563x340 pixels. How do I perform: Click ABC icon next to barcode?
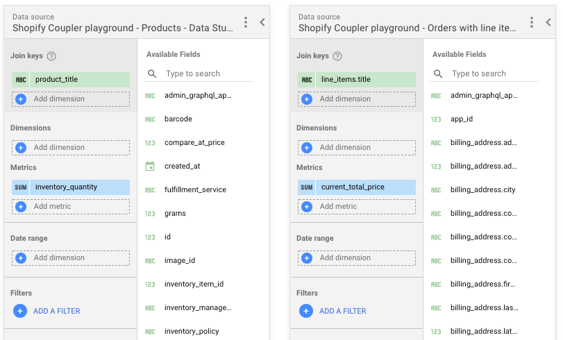(150, 119)
